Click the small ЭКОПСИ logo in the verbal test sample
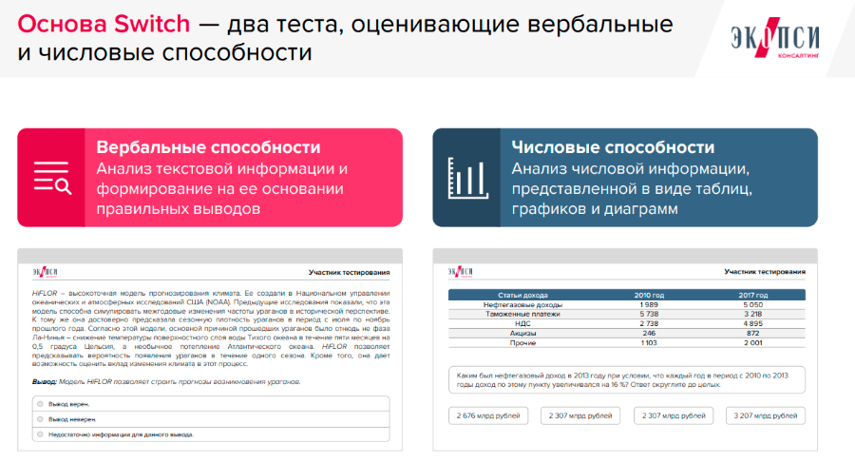Screen dimensions: 855x463 tap(45, 272)
